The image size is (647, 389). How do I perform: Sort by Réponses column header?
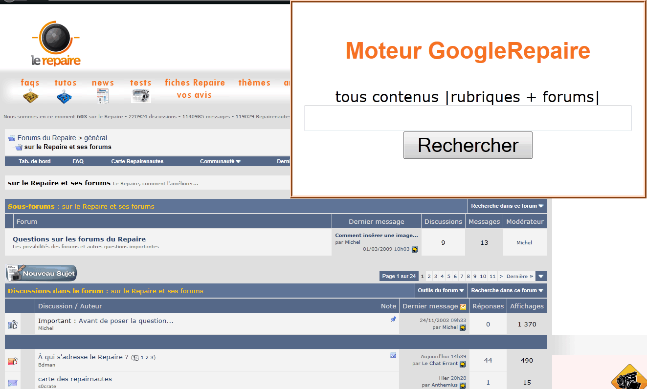pyautogui.click(x=488, y=306)
